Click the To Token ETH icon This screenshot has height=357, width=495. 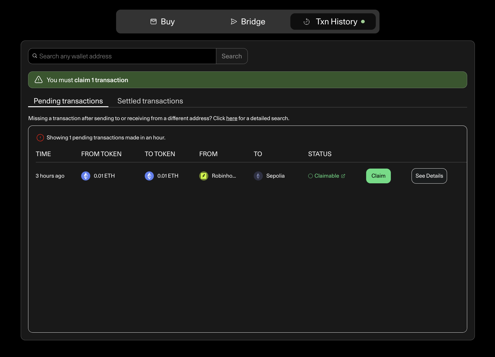point(149,176)
